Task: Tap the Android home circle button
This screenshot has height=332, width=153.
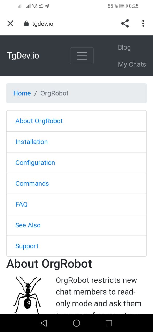Action: (76, 323)
